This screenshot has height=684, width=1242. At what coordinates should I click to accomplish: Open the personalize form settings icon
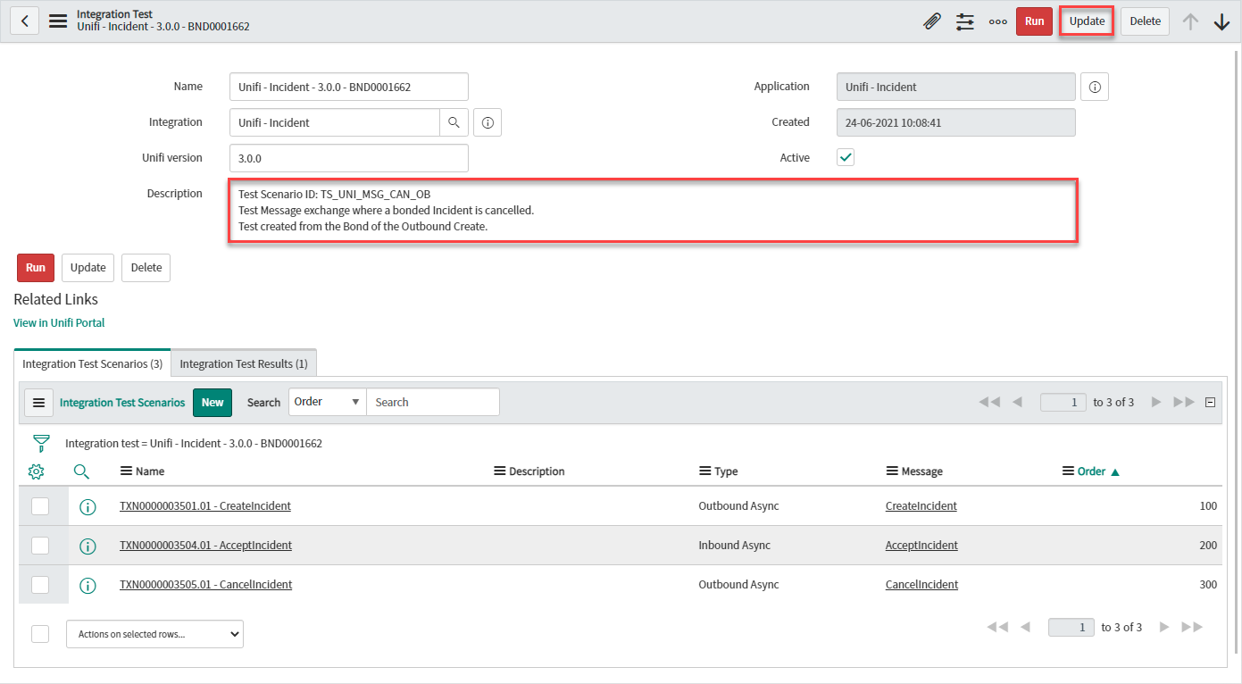point(964,21)
